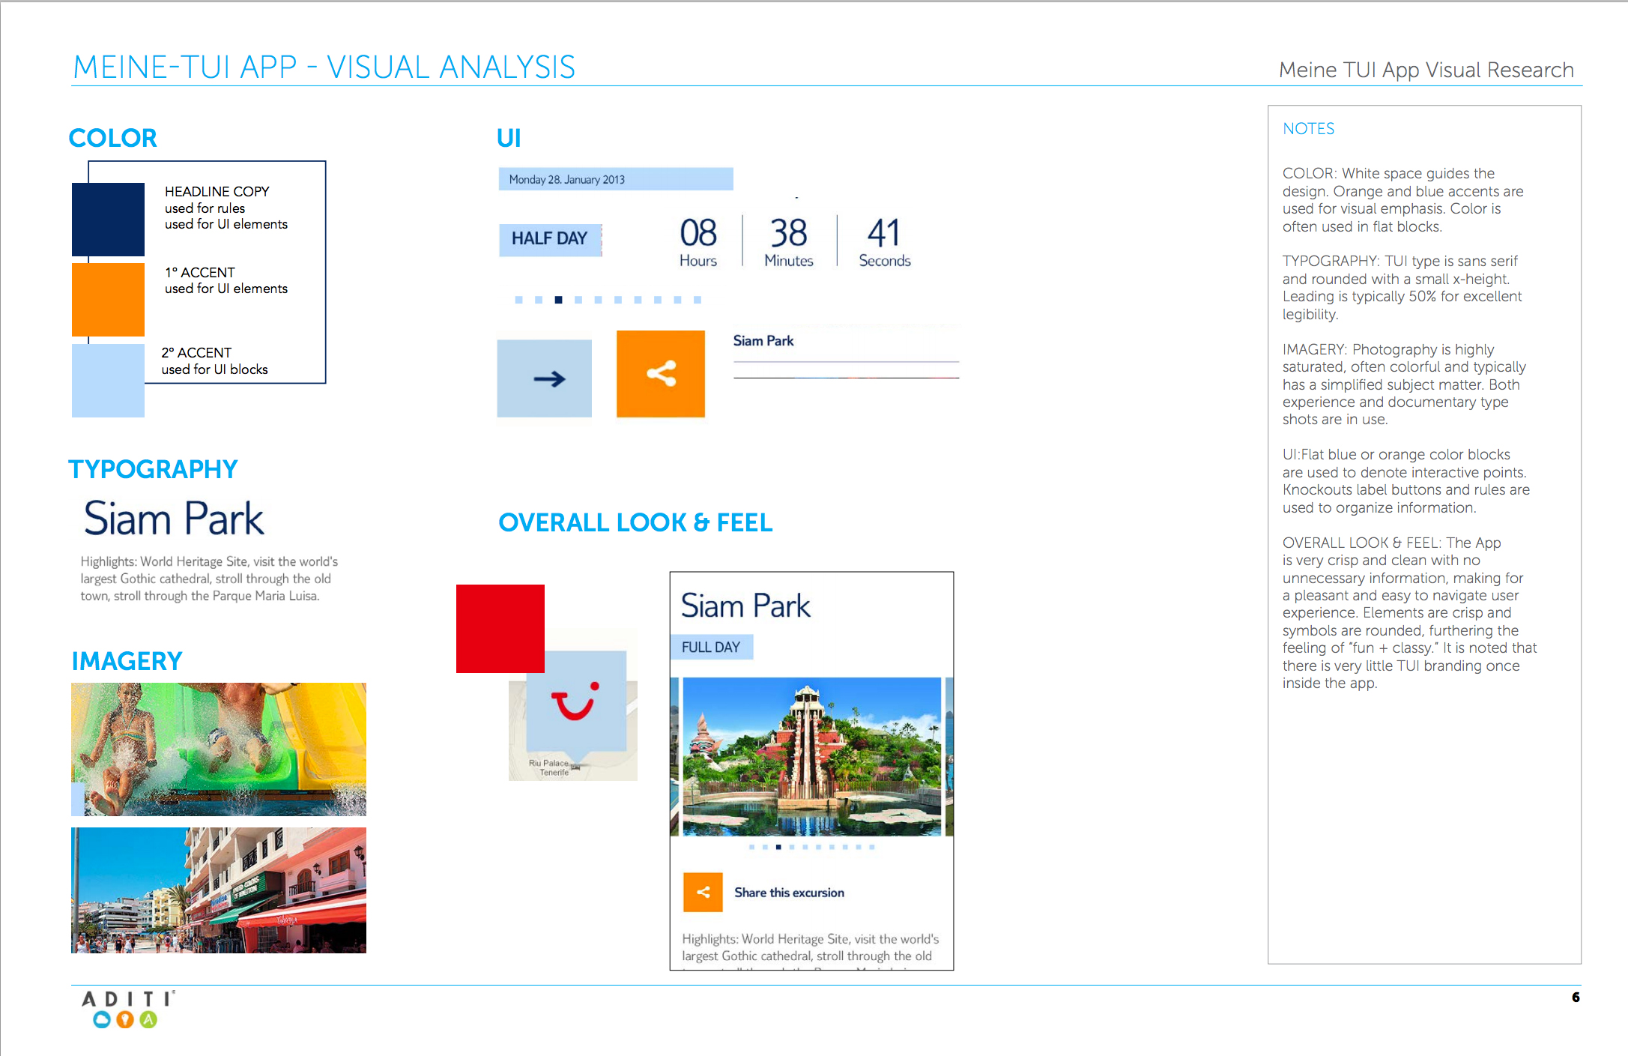
Task: Click the 'OVERALL LOOK & FEEL: The App' note
Action: coord(1409,613)
